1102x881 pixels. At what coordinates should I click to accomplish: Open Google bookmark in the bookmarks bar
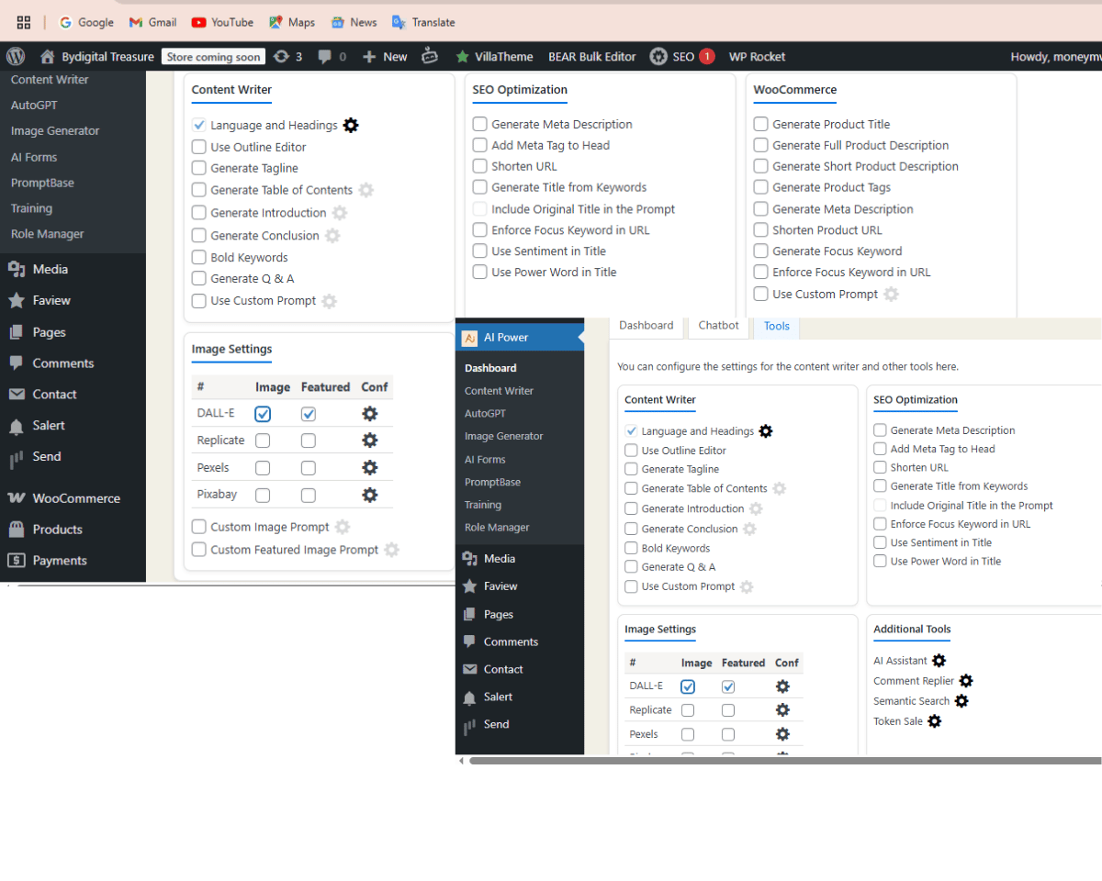(87, 22)
